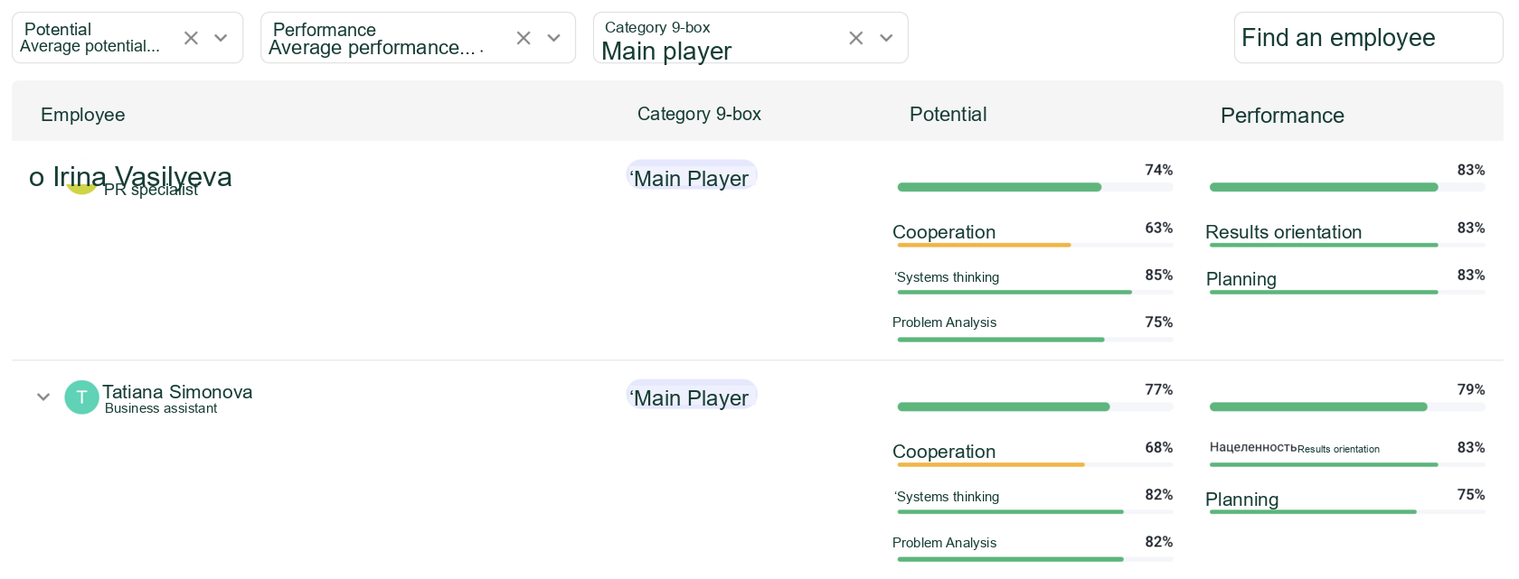
Task: Click Irina Vasilyeva's Main Player badge
Action: click(x=692, y=177)
